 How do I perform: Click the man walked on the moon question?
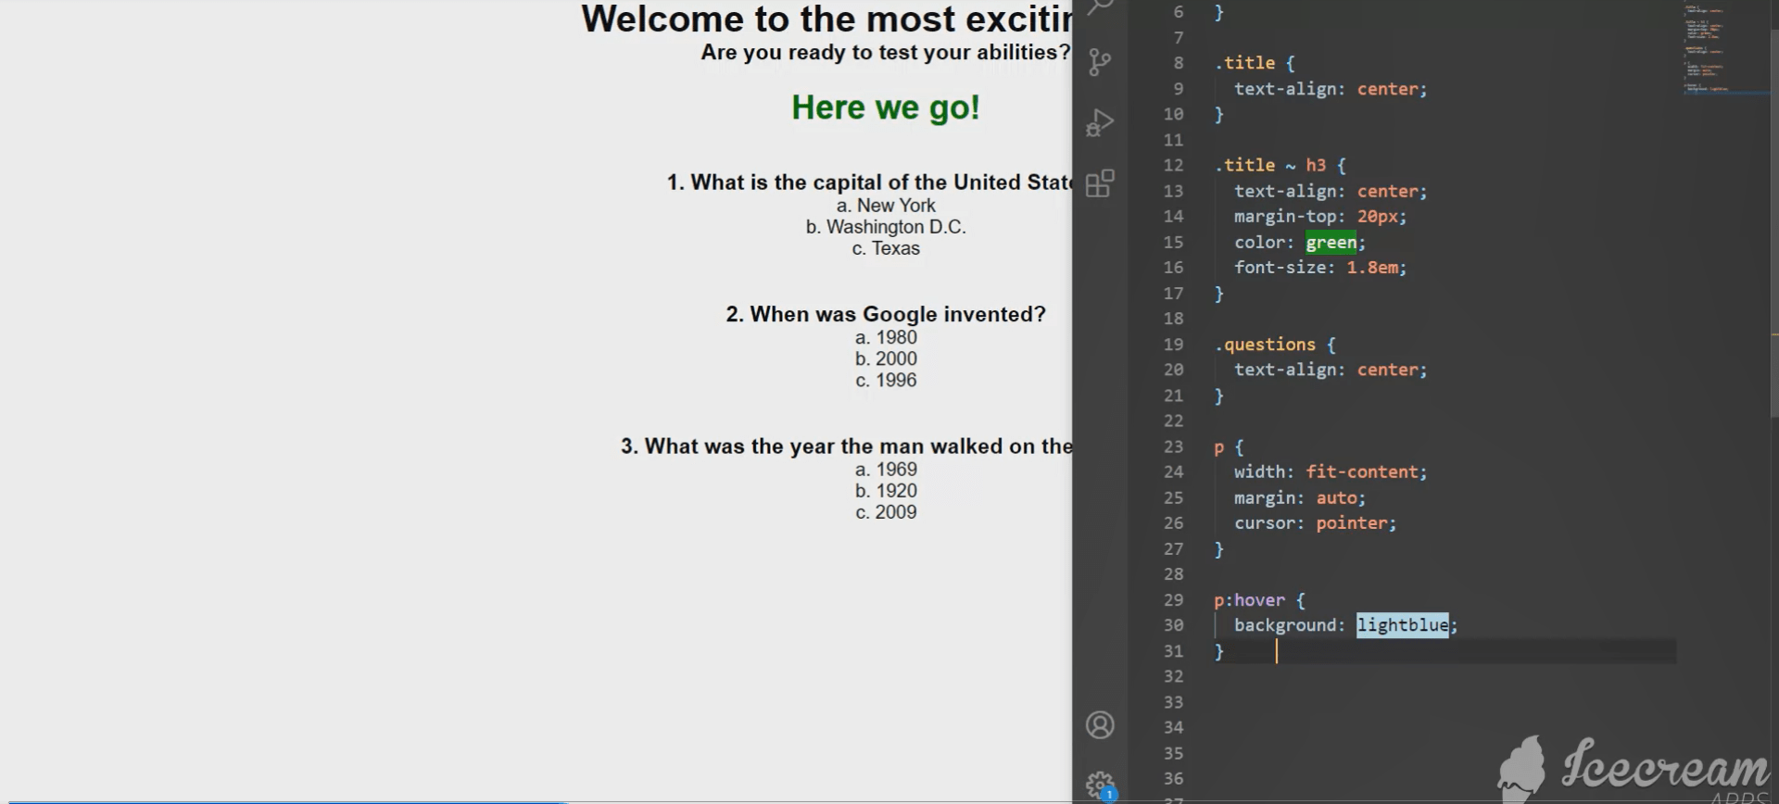pos(846,446)
